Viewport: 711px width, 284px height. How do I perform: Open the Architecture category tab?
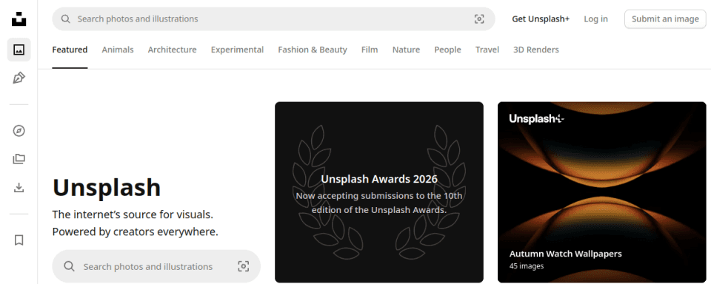click(x=173, y=50)
